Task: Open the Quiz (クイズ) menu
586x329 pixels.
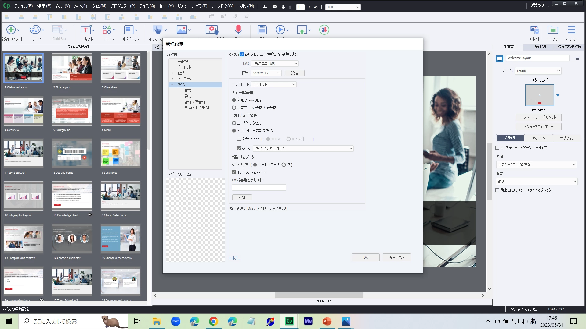Action: point(147,6)
